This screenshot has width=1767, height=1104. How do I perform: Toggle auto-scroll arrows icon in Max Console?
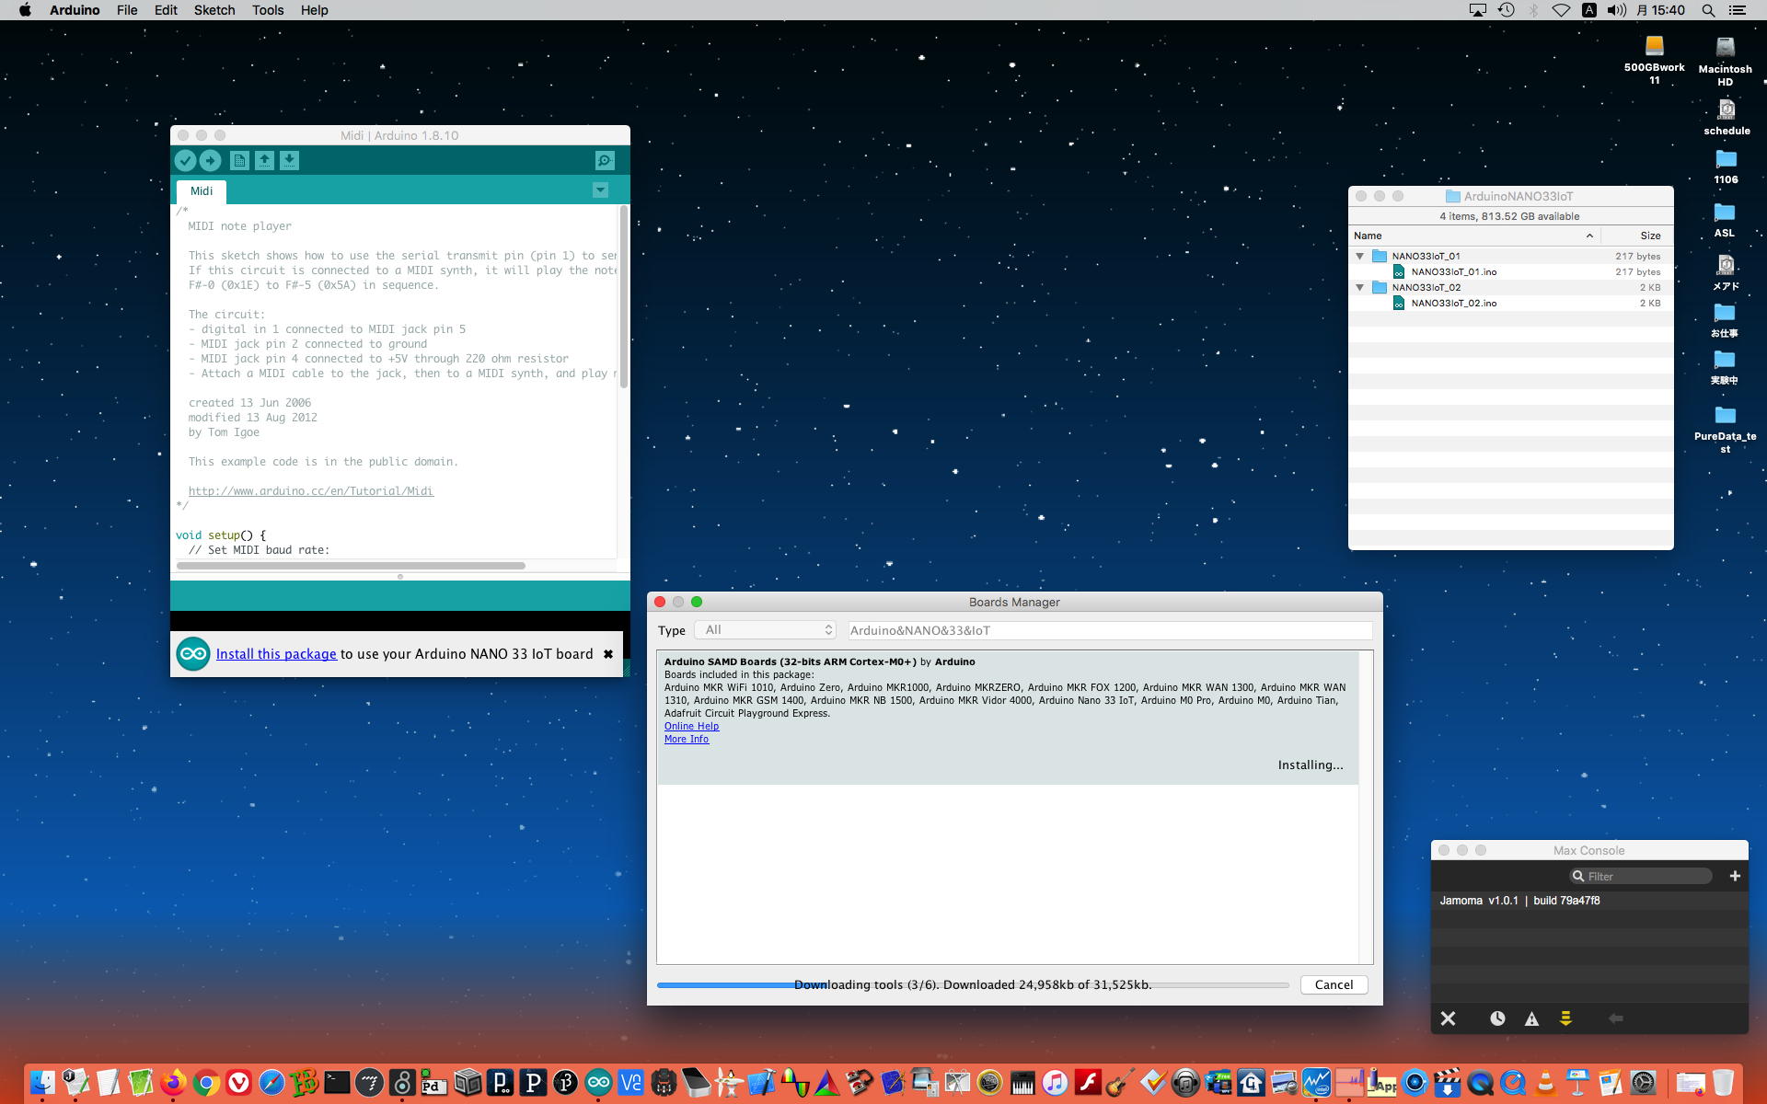(x=1565, y=1018)
